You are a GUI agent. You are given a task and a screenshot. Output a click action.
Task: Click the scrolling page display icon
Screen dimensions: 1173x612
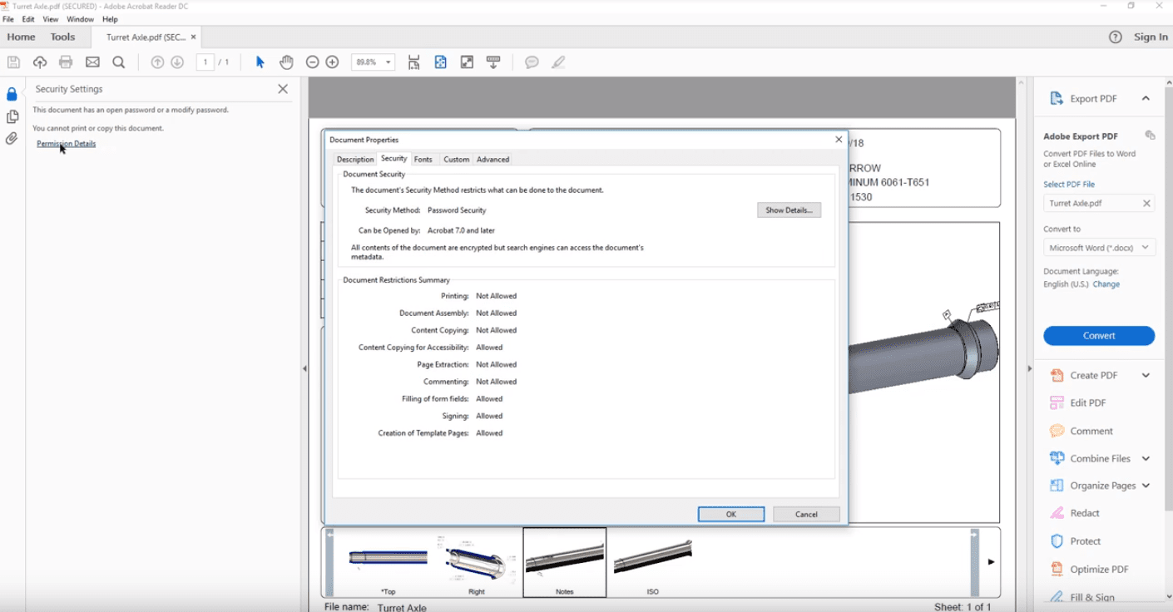[x=413, y=62]
